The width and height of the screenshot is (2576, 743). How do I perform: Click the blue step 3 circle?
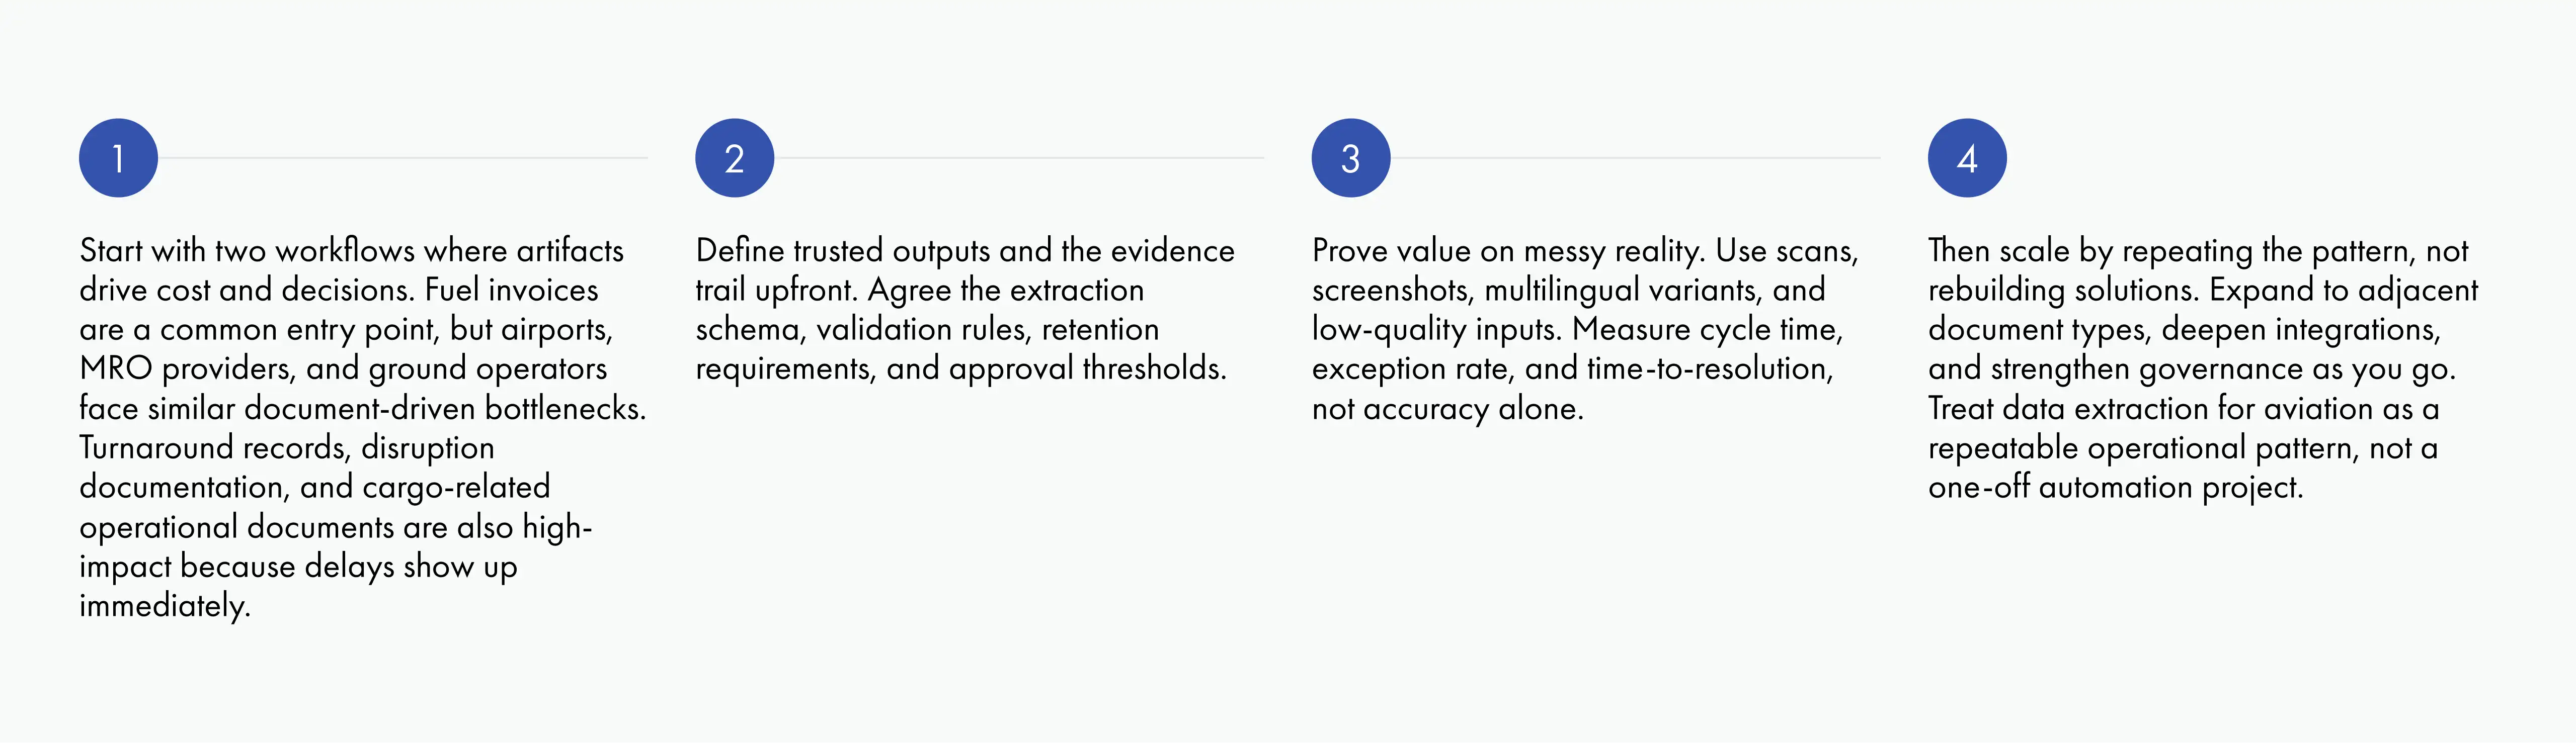(1350, 158)
